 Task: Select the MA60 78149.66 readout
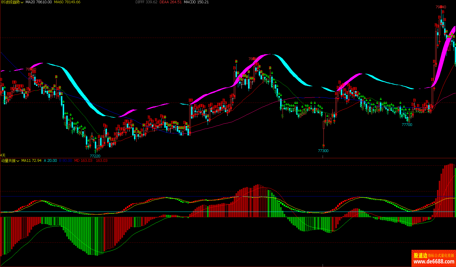coord(67,2)
